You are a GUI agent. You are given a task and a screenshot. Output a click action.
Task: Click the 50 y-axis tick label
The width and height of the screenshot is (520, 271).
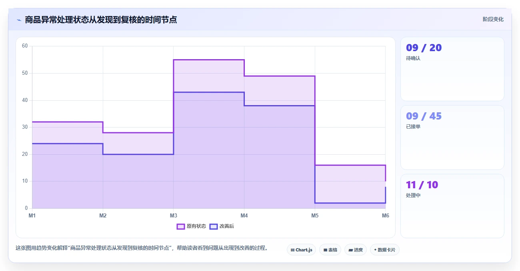25,73
